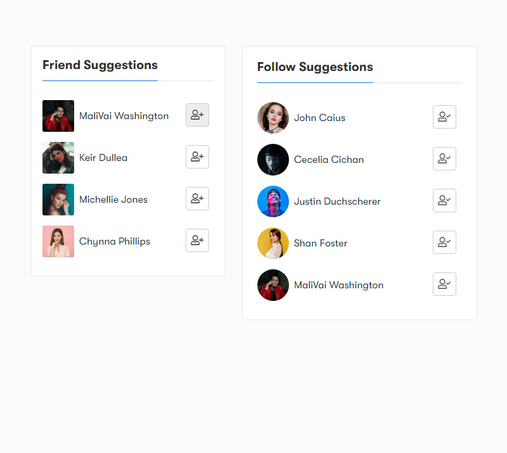Screen dimensions: 507x453
Task: Follow Cecelia Cichan
Action: click(x=445, y=159)
